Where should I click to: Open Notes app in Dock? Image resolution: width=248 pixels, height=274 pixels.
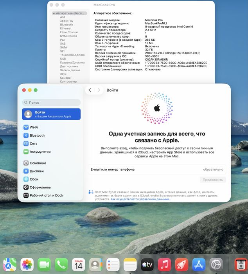[x=130, y=265]
